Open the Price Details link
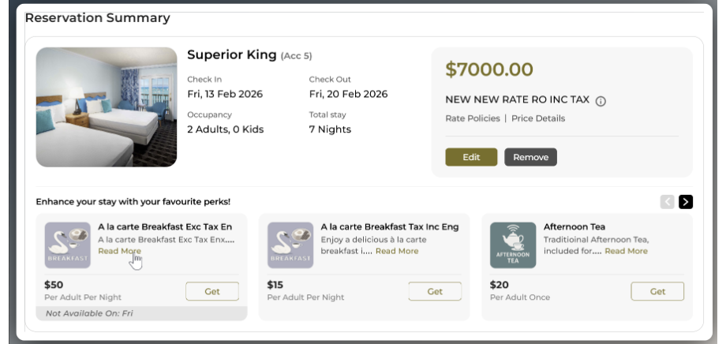726x344 pixels. pyautogui.click(x=538, y=118)
